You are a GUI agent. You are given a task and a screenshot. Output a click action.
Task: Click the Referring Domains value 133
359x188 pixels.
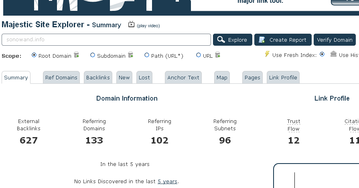[94, 140]
